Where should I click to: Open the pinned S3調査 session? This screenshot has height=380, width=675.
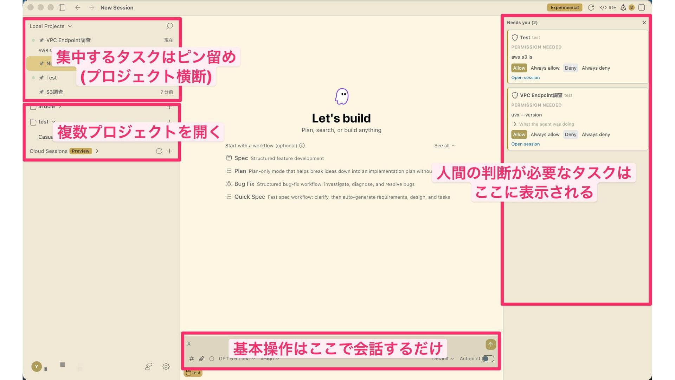pos(102,92)
